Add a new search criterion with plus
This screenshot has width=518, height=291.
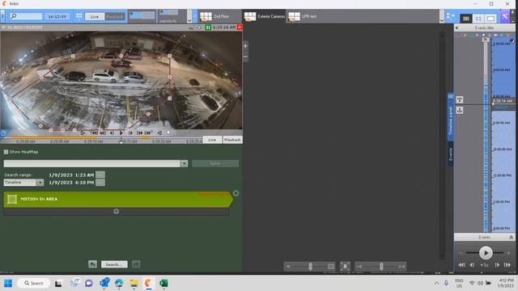pyautogui.click(x=117, y=212)
